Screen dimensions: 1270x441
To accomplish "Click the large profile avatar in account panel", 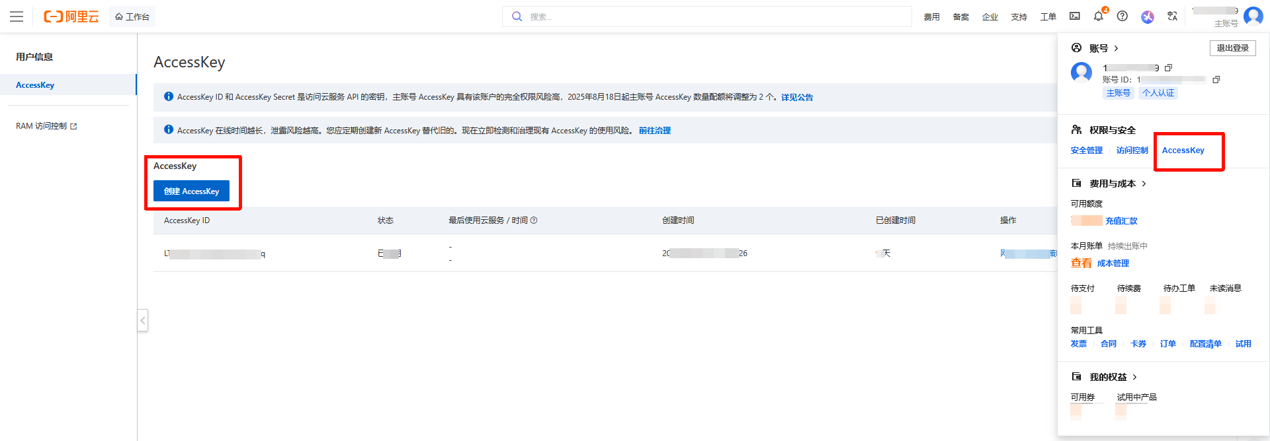I will click(x=1081, y=73).
